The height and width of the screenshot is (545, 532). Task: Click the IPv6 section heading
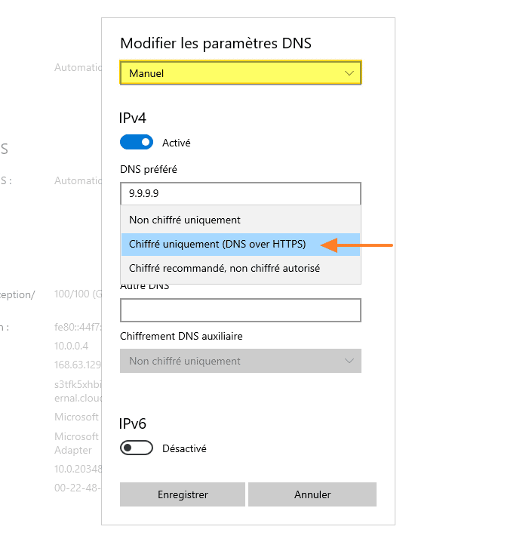click(x=133, y=423)
